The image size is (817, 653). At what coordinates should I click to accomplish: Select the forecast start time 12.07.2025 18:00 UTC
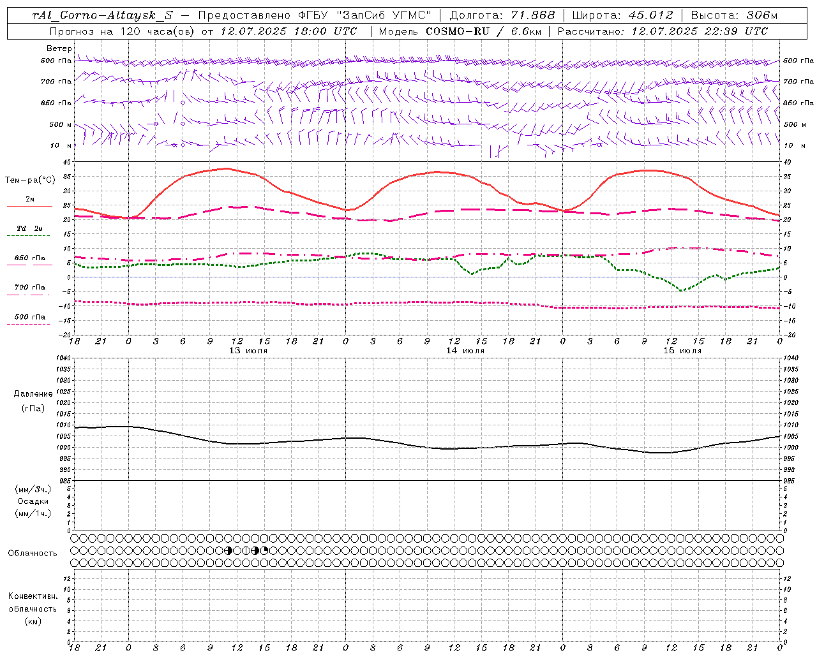[x=289, y=31]
